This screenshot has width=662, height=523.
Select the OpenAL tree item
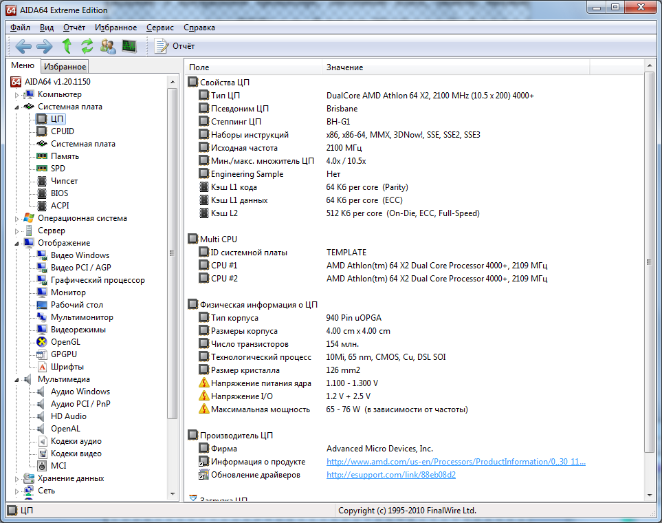[x=65, y=429]
